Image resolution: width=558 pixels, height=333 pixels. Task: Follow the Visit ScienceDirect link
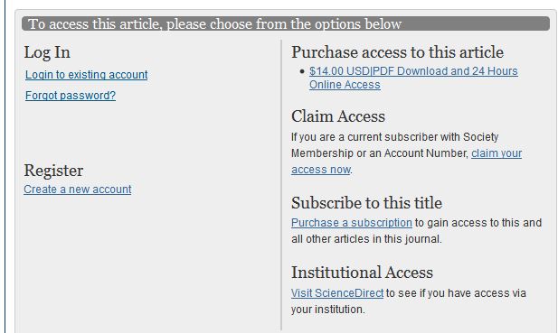point(337,293)
